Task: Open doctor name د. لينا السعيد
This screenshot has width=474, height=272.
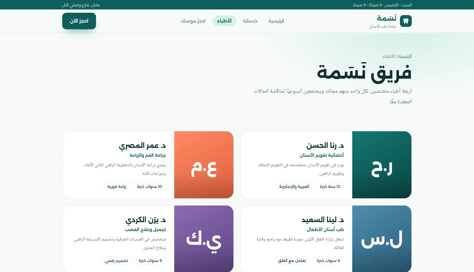Action: [x=323, y=220]
